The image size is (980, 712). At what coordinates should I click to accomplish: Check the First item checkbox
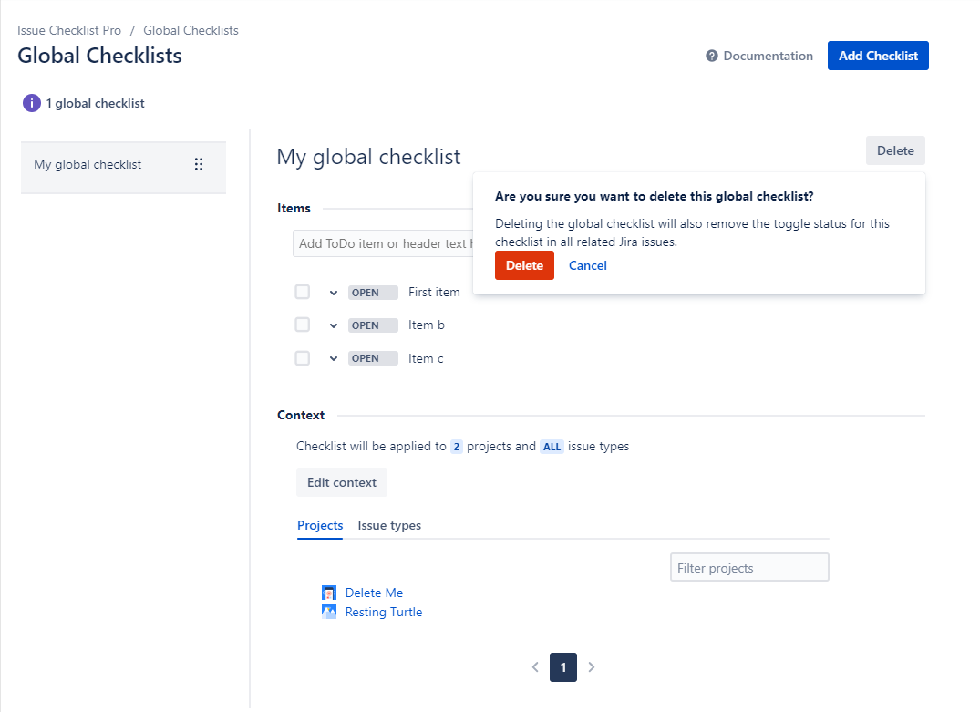tap(303, 292)
